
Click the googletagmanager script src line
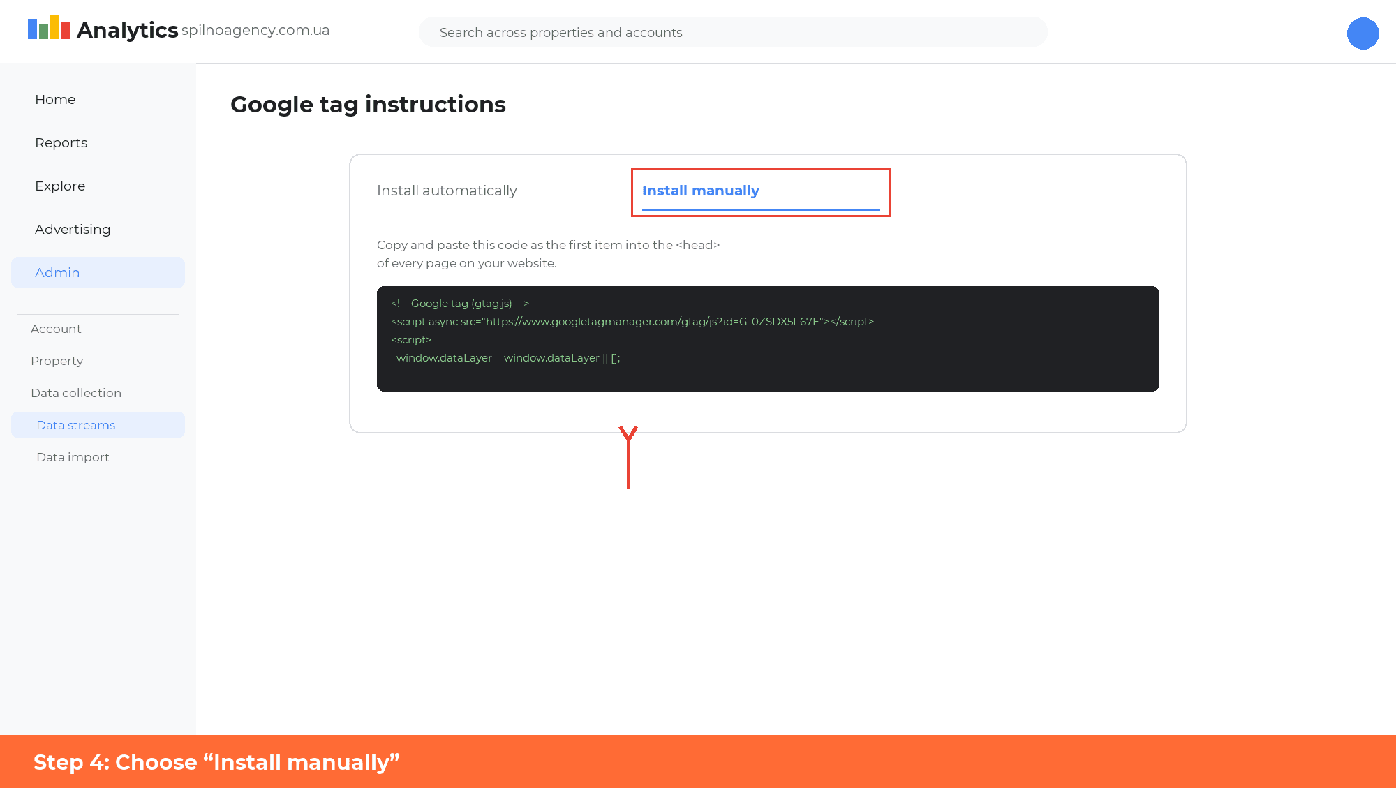632,322
